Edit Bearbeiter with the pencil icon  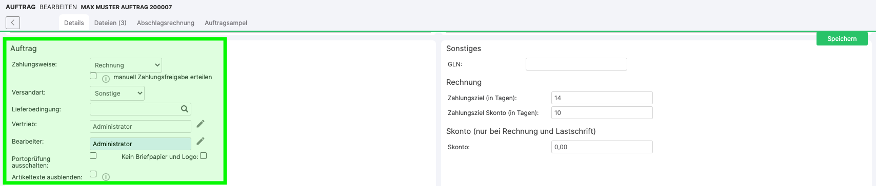pyautogui.click(x=201, y=141)
